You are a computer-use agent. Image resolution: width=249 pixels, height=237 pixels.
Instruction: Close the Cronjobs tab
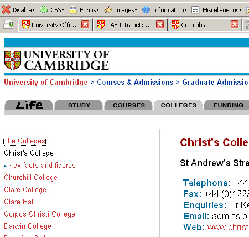point(235,24)
